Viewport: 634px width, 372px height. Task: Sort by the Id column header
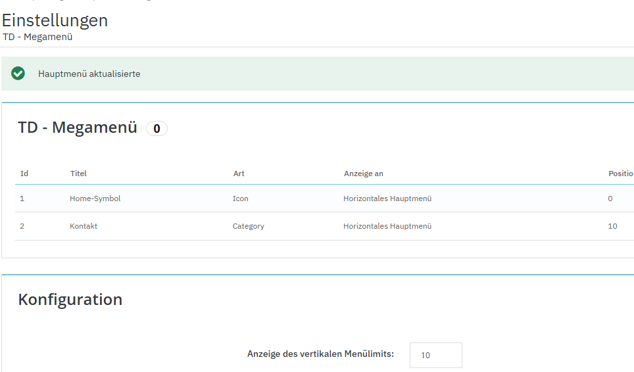[24, 174]
